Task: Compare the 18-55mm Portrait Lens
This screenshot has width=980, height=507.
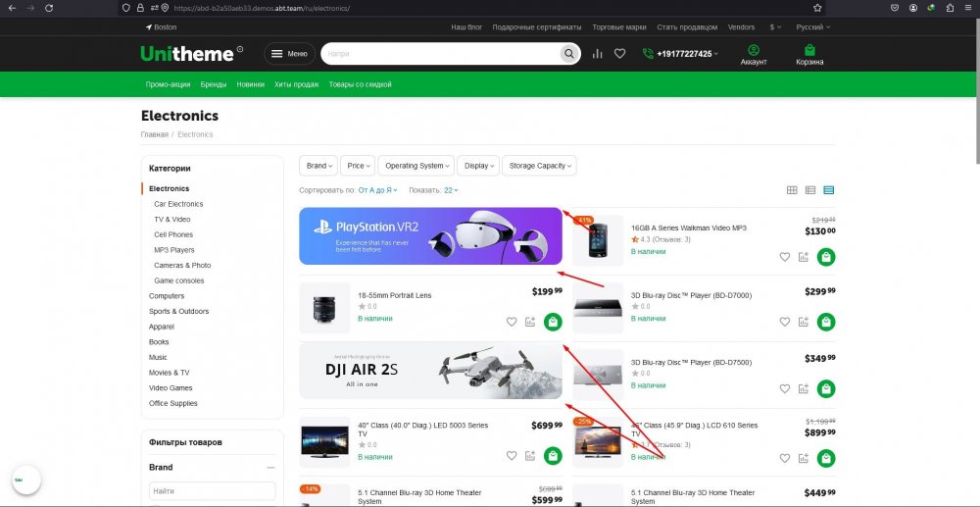Action: click(530, 322)
